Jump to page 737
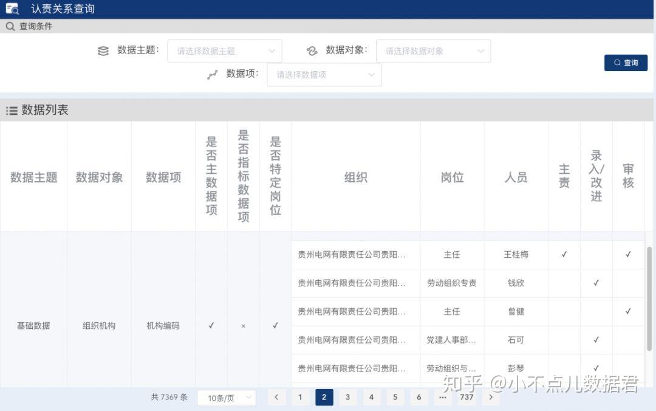Image resolution: width=656 pixels, height=411 pixels. (466, 397)
